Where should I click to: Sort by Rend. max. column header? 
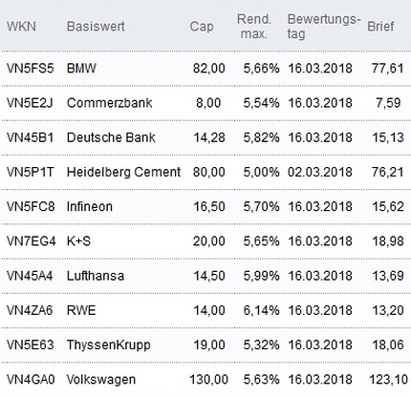coord(254,27)
